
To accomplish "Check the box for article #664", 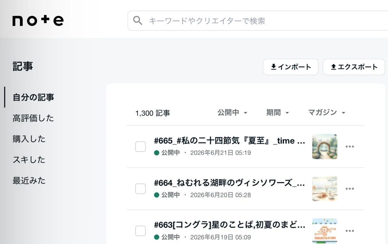I will click(x=140, y=189).
